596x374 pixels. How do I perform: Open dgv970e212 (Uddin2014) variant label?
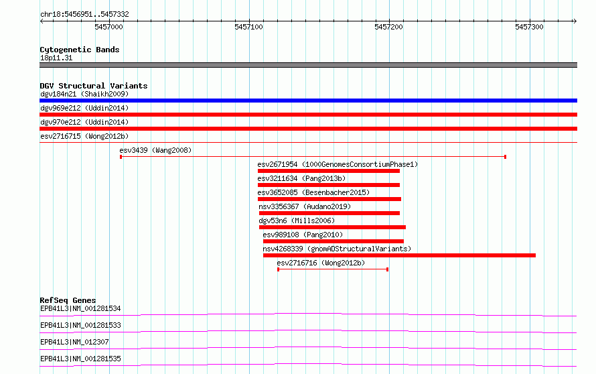84,122
